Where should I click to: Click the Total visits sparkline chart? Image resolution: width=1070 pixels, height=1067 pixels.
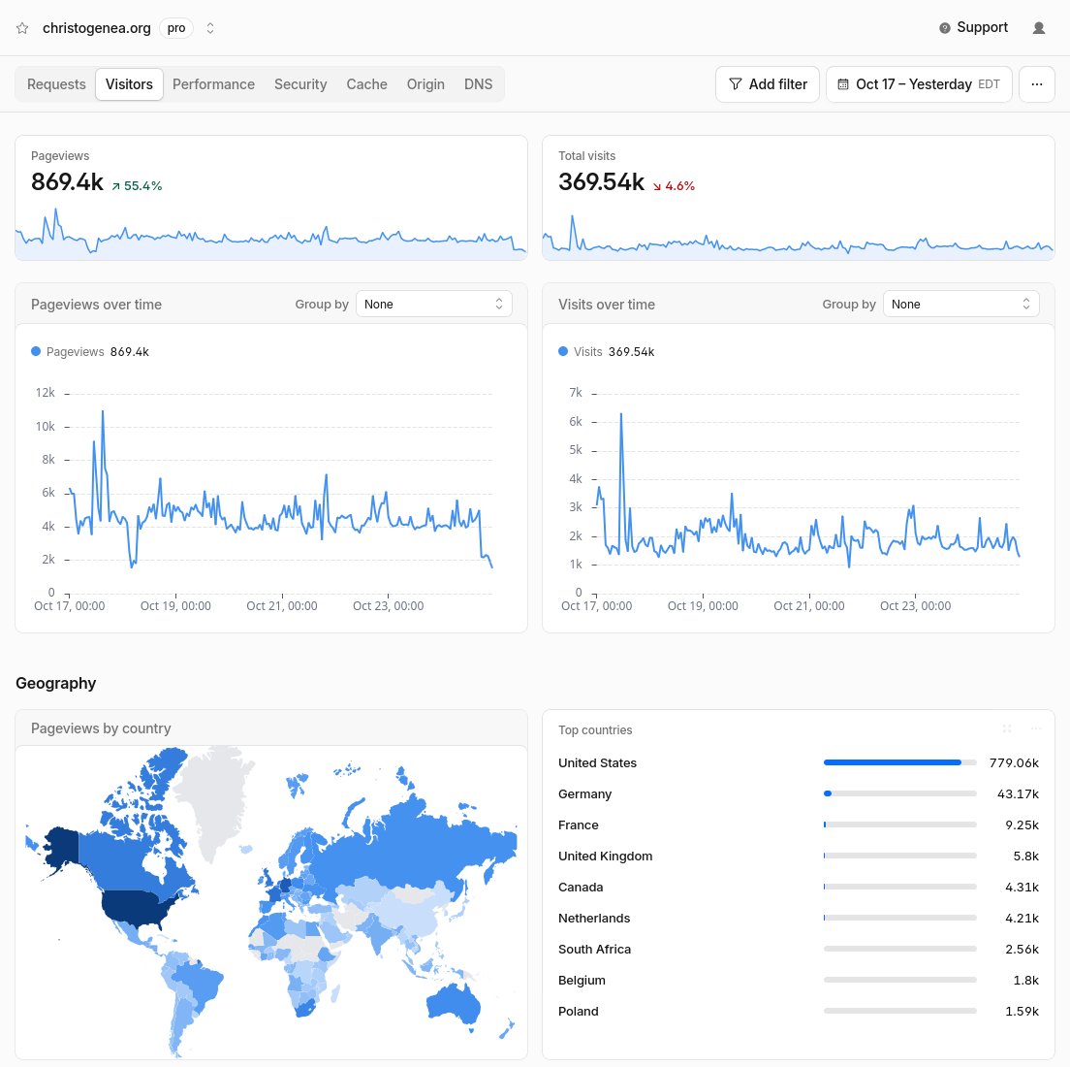(798, 236)
